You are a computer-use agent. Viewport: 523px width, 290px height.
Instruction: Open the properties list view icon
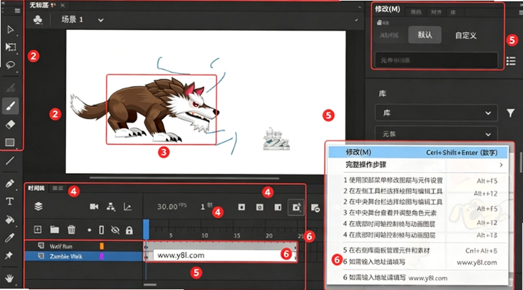coord(511,61)
